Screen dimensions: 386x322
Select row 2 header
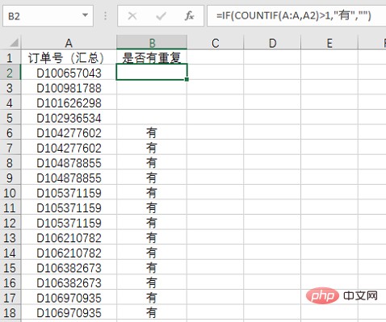[x=10, y=73]
